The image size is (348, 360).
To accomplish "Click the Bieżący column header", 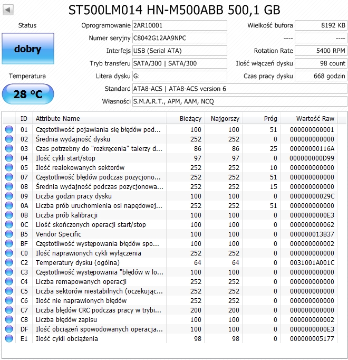I will coord(185,118).
